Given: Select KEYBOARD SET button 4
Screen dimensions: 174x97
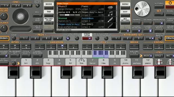Looking at the screenshot, I should tap(150, 38).
